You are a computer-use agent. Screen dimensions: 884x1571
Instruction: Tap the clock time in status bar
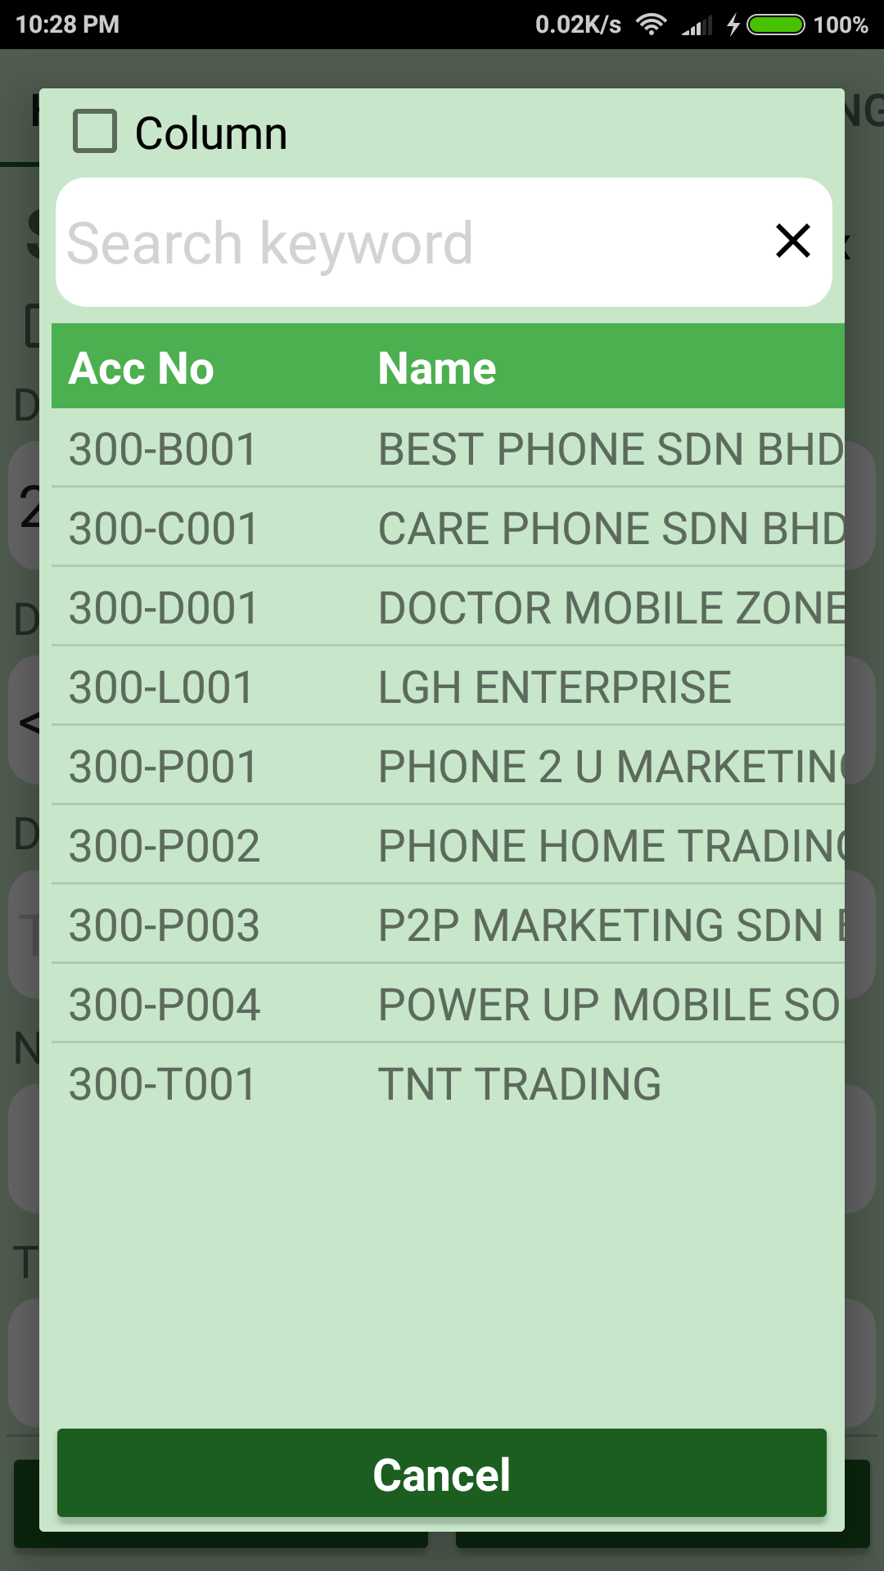coord(67,25)
